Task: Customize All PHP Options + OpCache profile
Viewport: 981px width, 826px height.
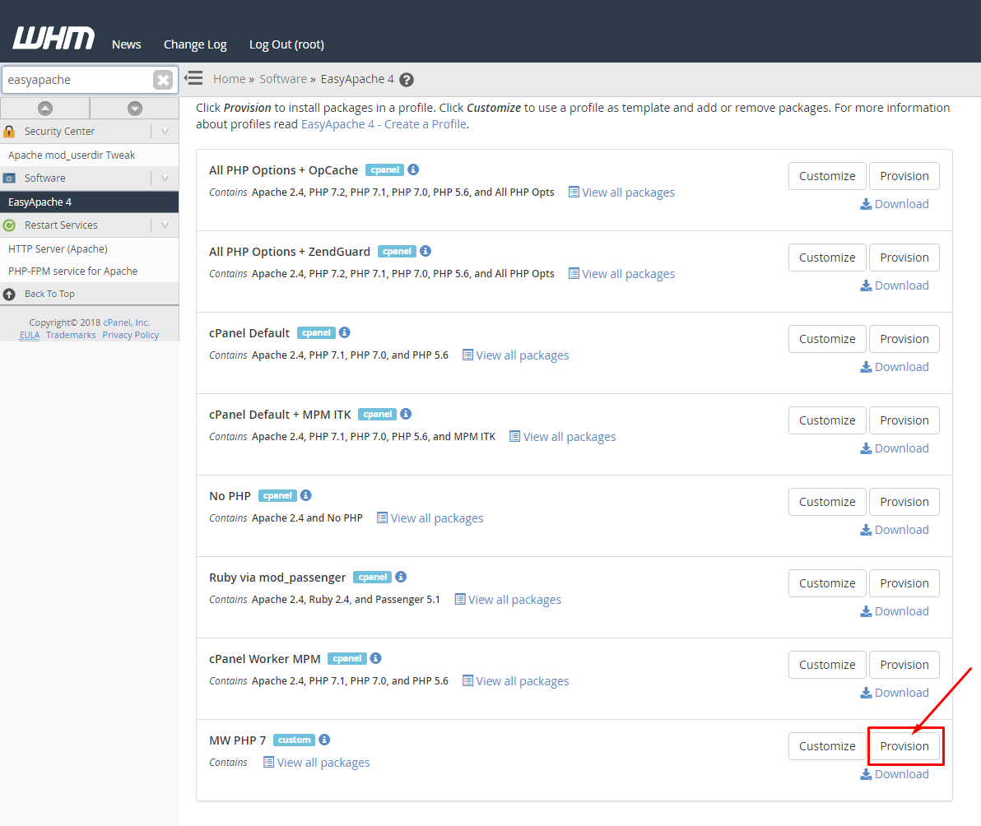Action: [827, 176]
